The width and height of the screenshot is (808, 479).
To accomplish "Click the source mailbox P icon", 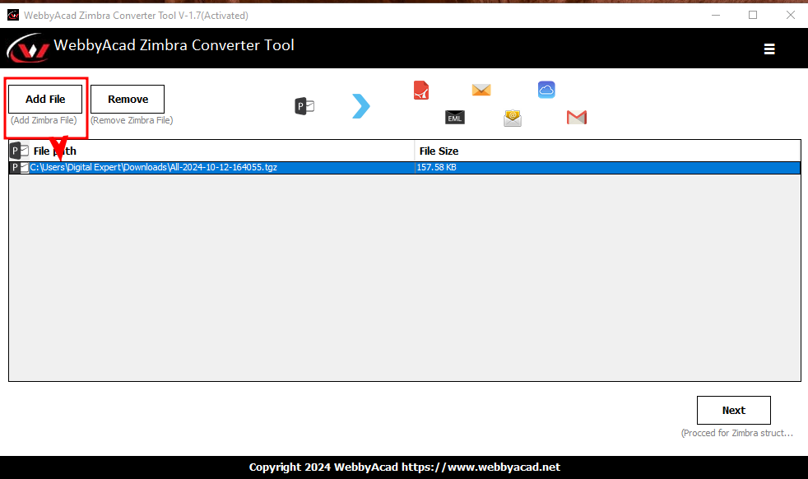I will (x=304, y=105).
